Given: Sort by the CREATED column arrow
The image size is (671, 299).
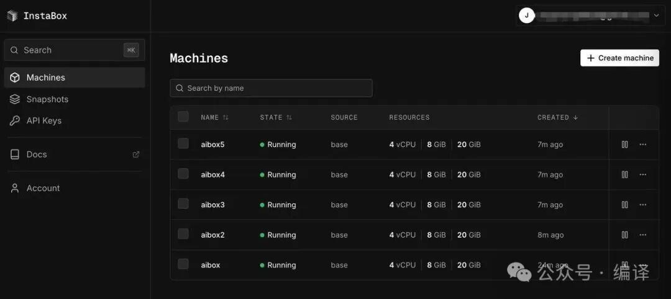Looking at the screenshot, I should tap(575, 117).
